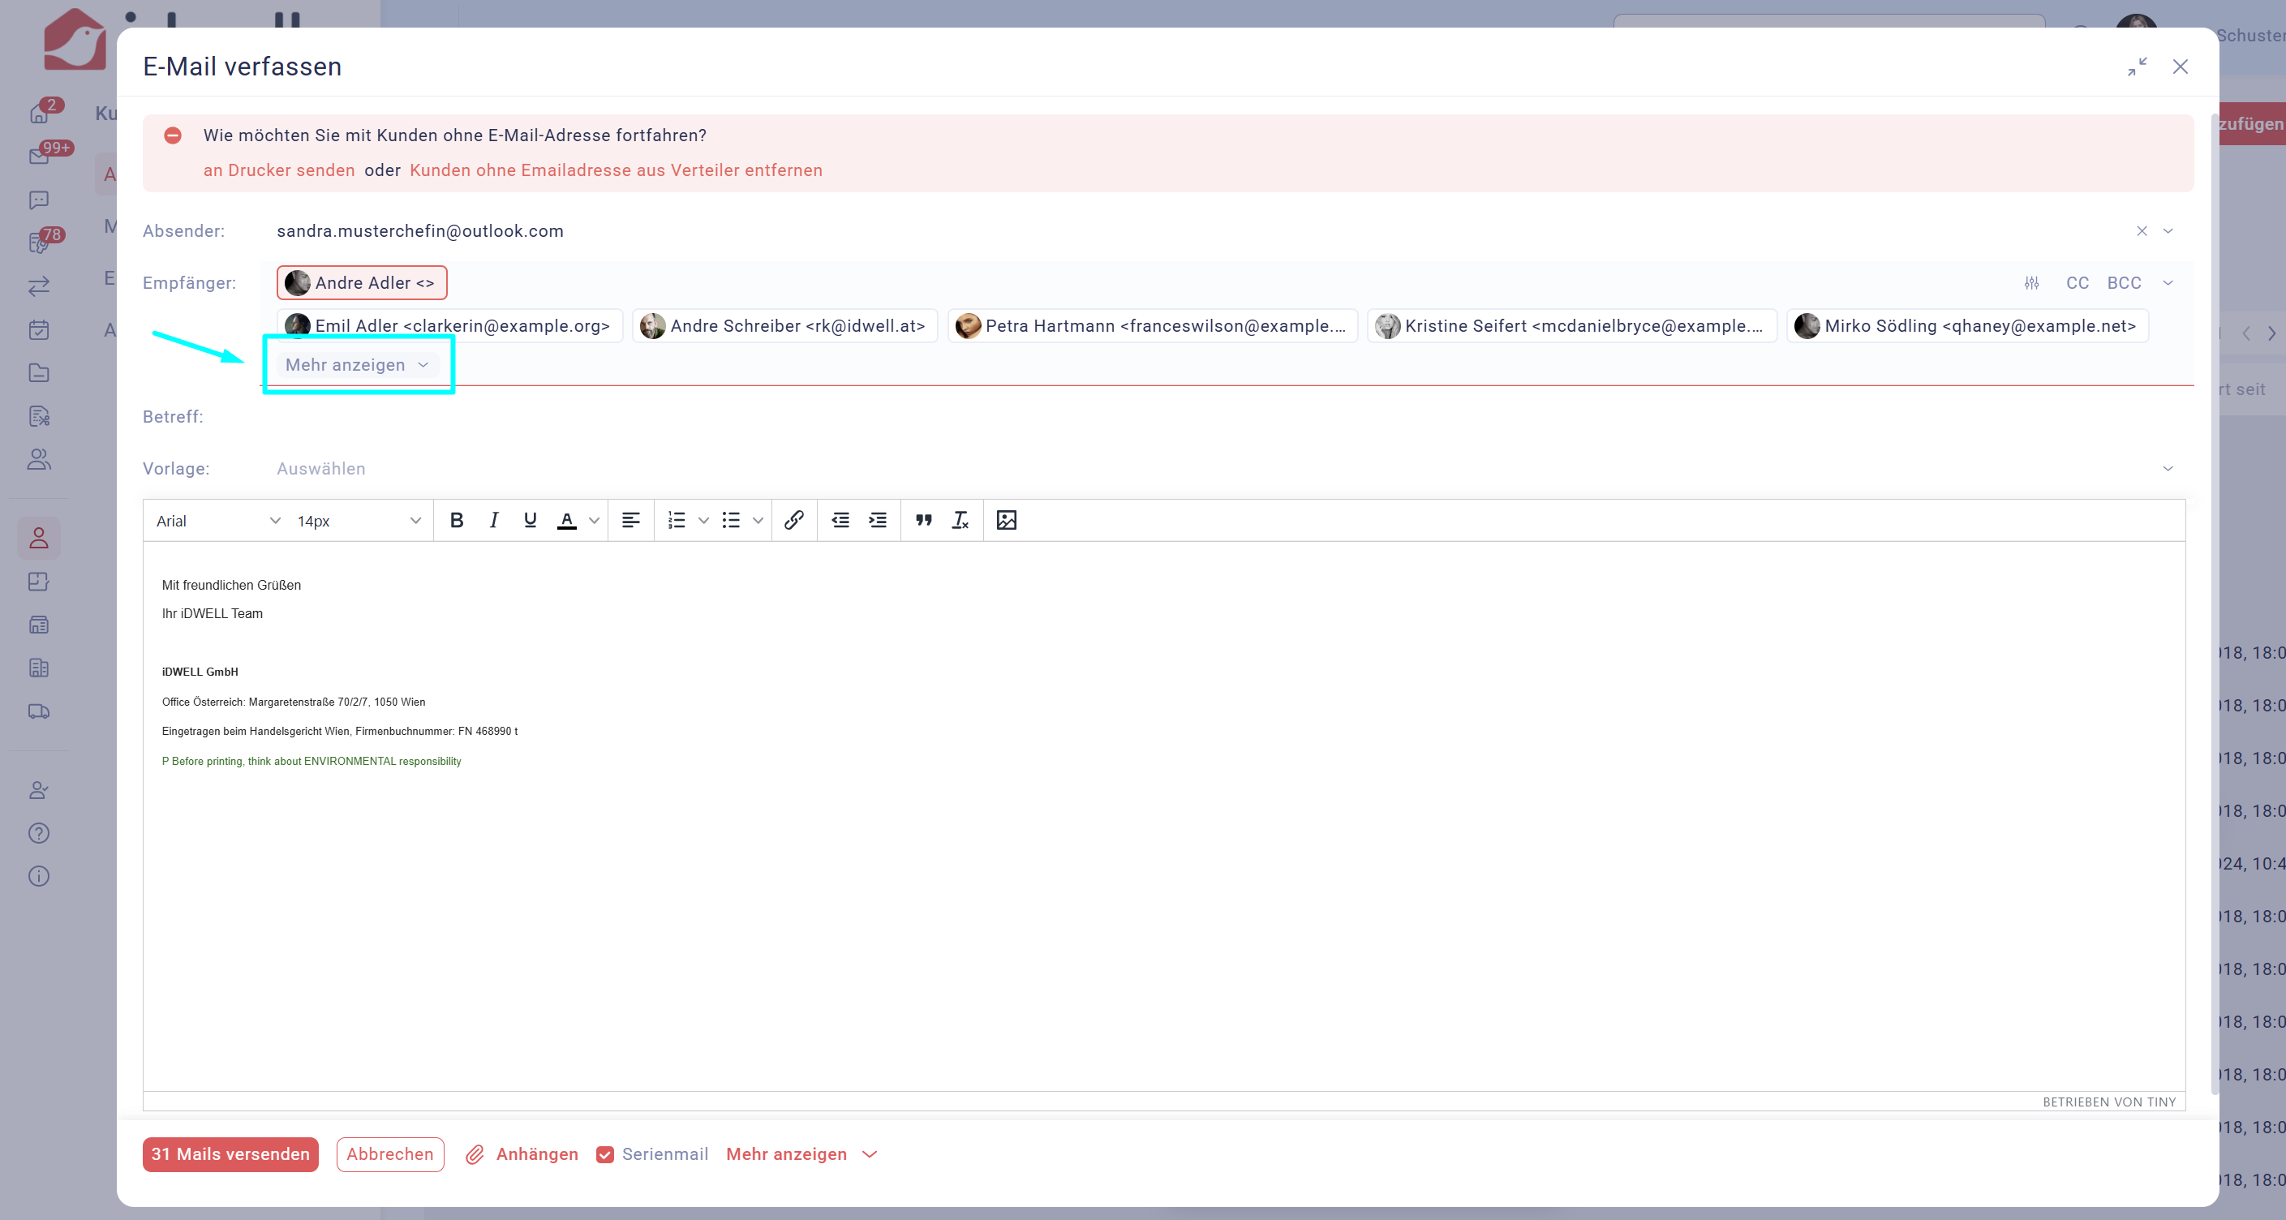Add CC recipients
The image size is (2286, 1220).
(2077, 283)
